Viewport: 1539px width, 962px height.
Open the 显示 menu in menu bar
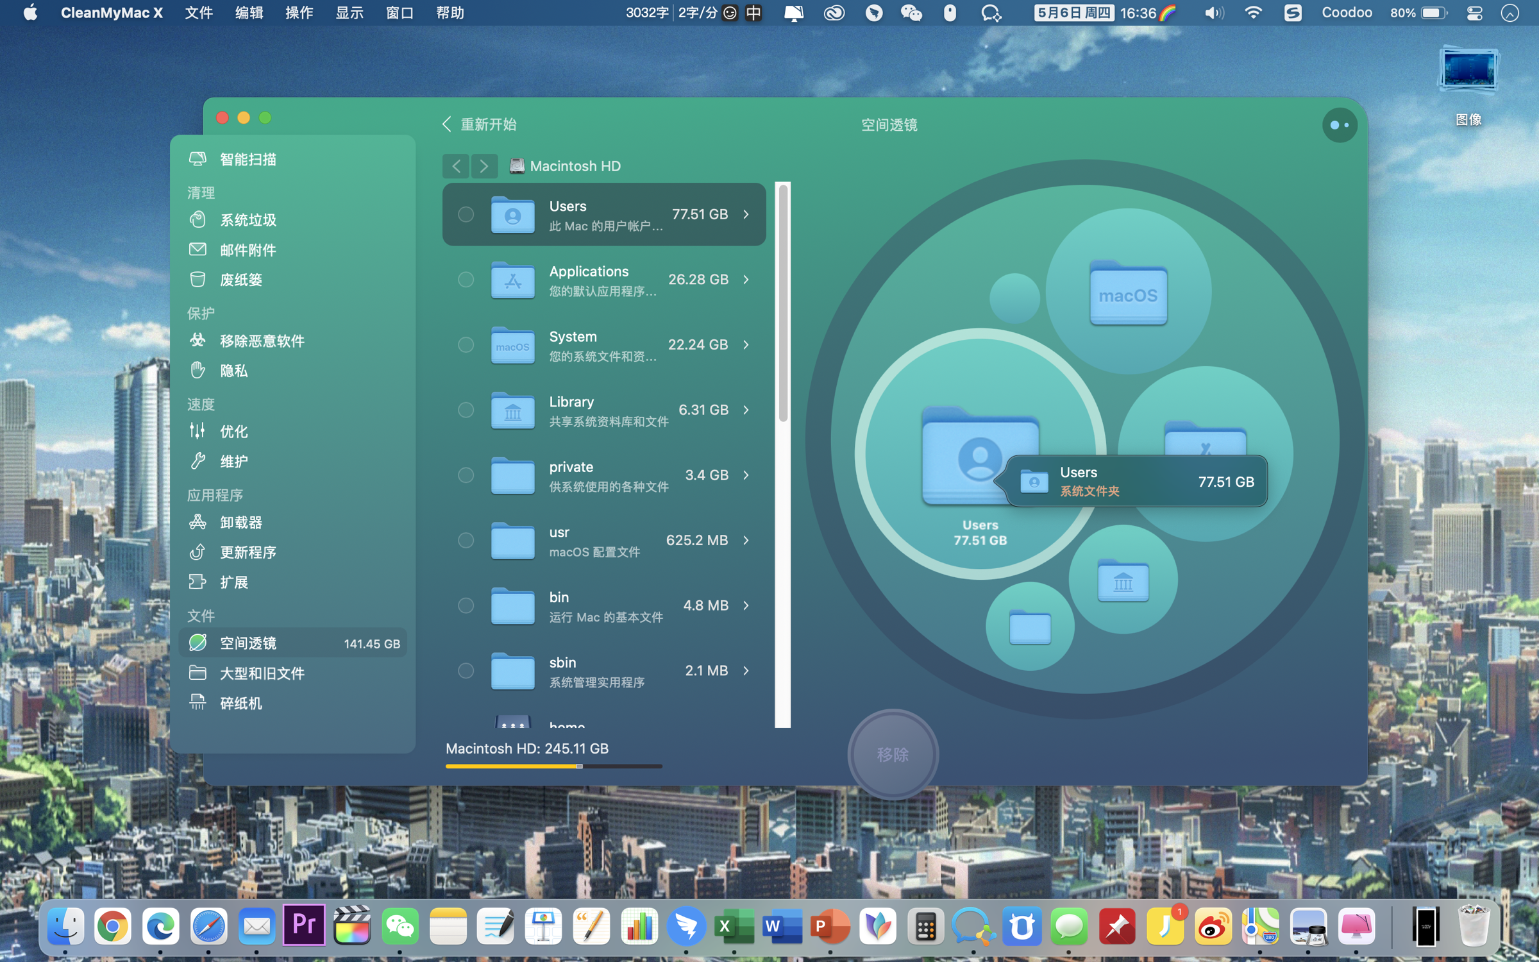pyautogui.click(x=349, y=13)
